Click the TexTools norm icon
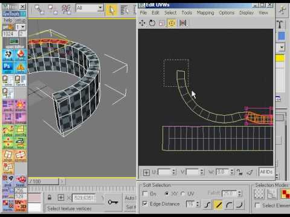 [8, 206]
